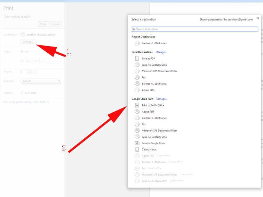Decrease copies with the minus button
The width and height of the screenshot is (263, 197).
34,72
